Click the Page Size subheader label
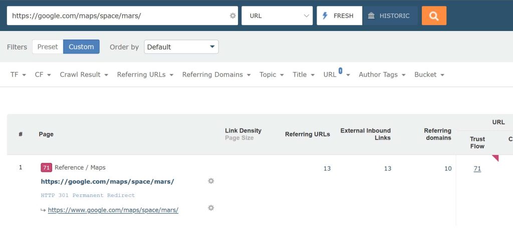The image size is (513, 239). (239, 138)
